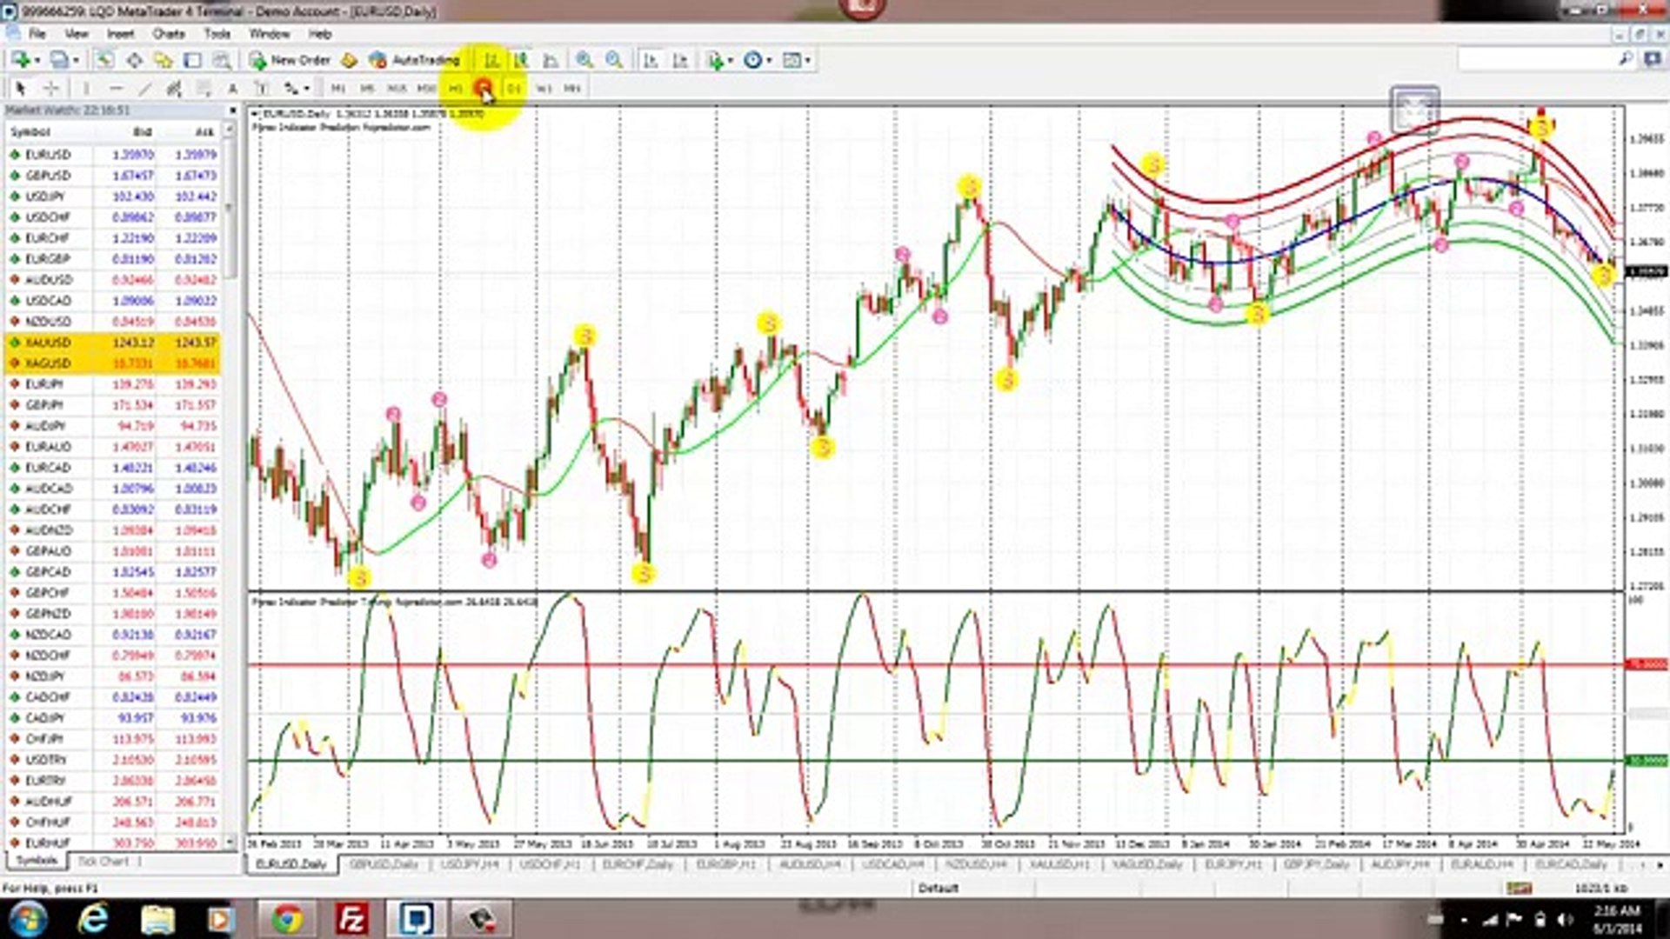The image size is (1670, 939).
Task: Select the D1 timeframe button
Action: (x=513, y=89)
